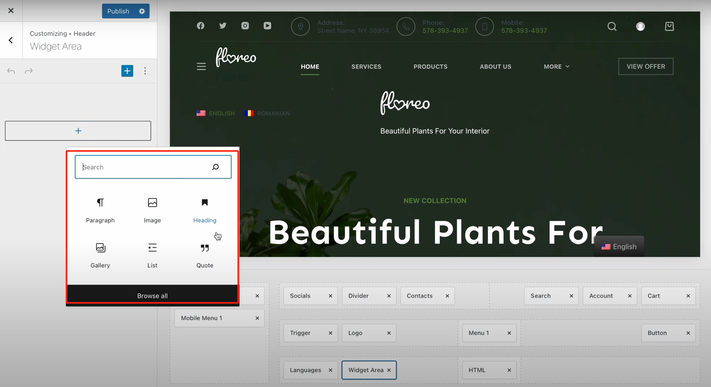The height and width of the screenshot is (387, 711).
Task: Choose the Heading block
Action: tap(205, 210)
